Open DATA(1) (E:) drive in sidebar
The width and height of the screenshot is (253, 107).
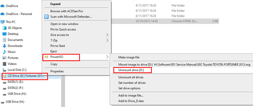[x=15, y=82]
